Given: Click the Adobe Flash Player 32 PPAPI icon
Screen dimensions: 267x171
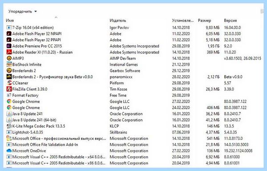Looking at the screenshot, I should point(9,40).
